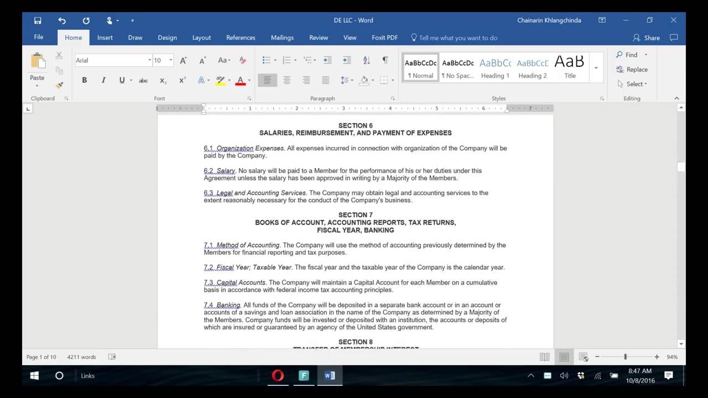Apply the Heading 1 style
The image size is (708, 398).
coord(495,67)
